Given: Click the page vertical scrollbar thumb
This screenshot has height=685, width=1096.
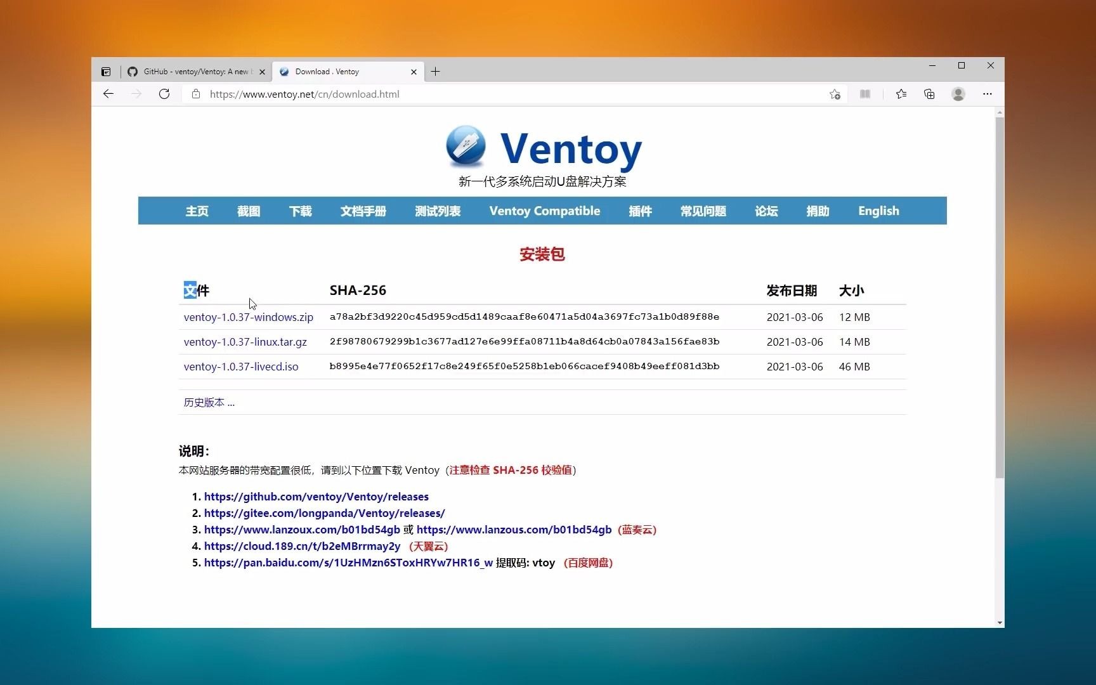Looking at the screenshot, I should click(1000, 297).
